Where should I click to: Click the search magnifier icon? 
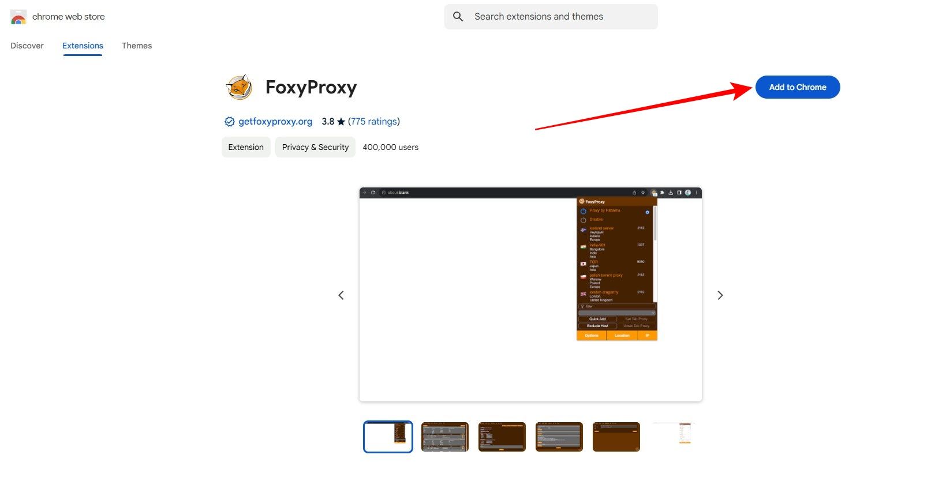pyautogui.click(x=458, y=17)
